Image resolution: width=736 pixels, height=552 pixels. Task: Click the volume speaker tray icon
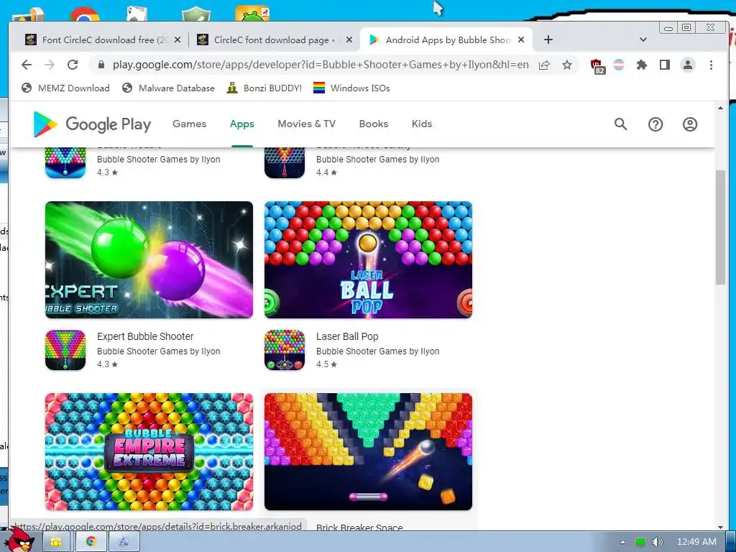tap(657, 542)
